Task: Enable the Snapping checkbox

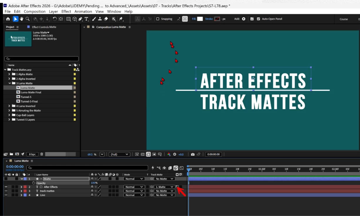Action: 158,19
